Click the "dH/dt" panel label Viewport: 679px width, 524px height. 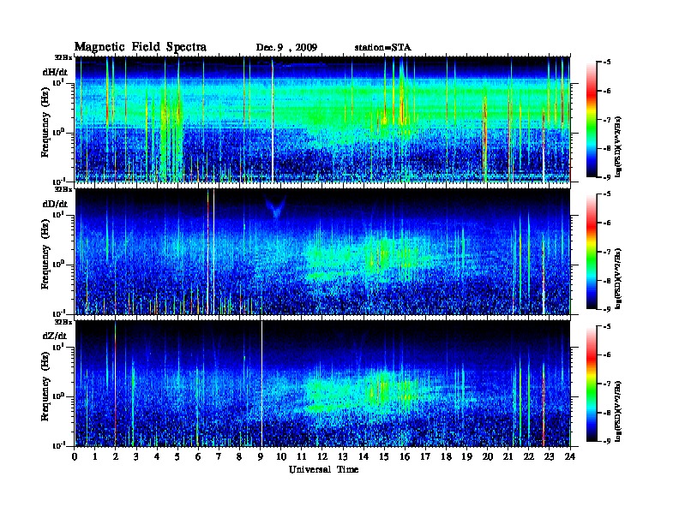click(x=55, y=72)
